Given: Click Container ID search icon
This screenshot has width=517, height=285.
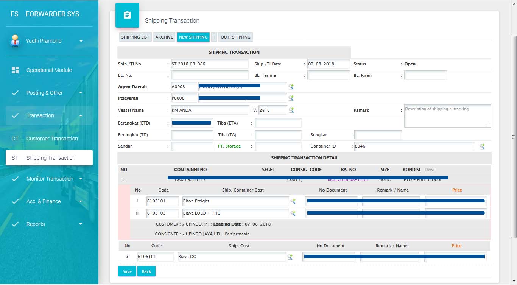Looking at the screenshot, I should [482, 146].
